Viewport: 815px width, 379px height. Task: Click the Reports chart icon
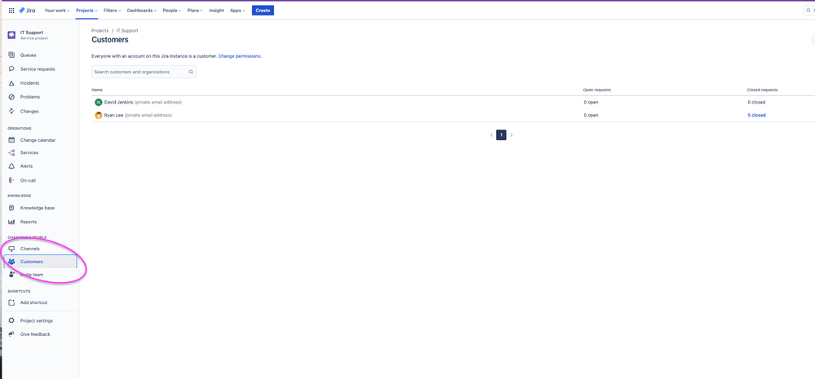pos(11,222)
